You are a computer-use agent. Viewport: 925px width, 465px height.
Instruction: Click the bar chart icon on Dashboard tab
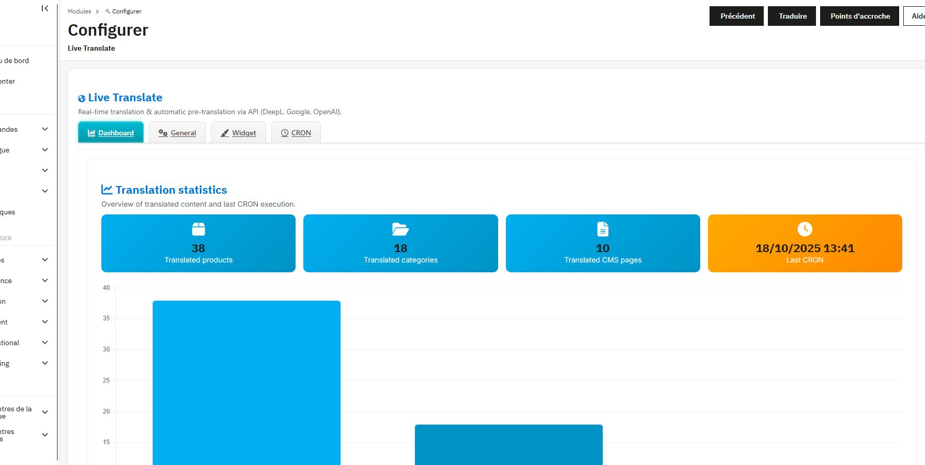(x=91, y=133)
